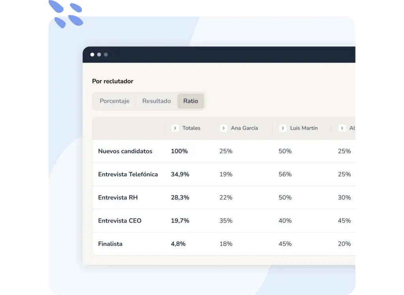Click Ana García's 25% for Nuevos candidatos

pos(226,151)
